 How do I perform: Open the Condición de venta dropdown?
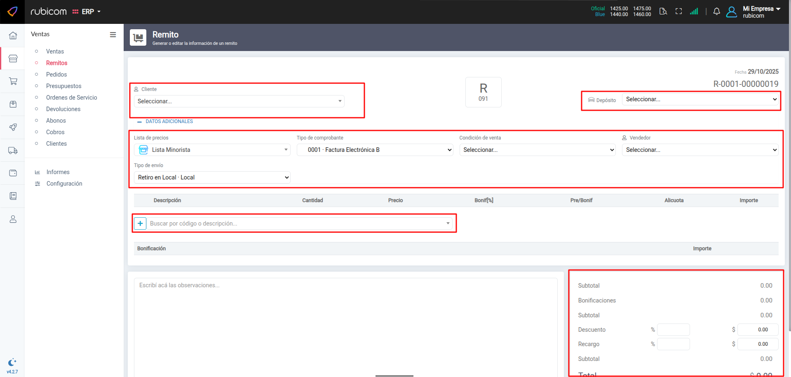point(538,150)
